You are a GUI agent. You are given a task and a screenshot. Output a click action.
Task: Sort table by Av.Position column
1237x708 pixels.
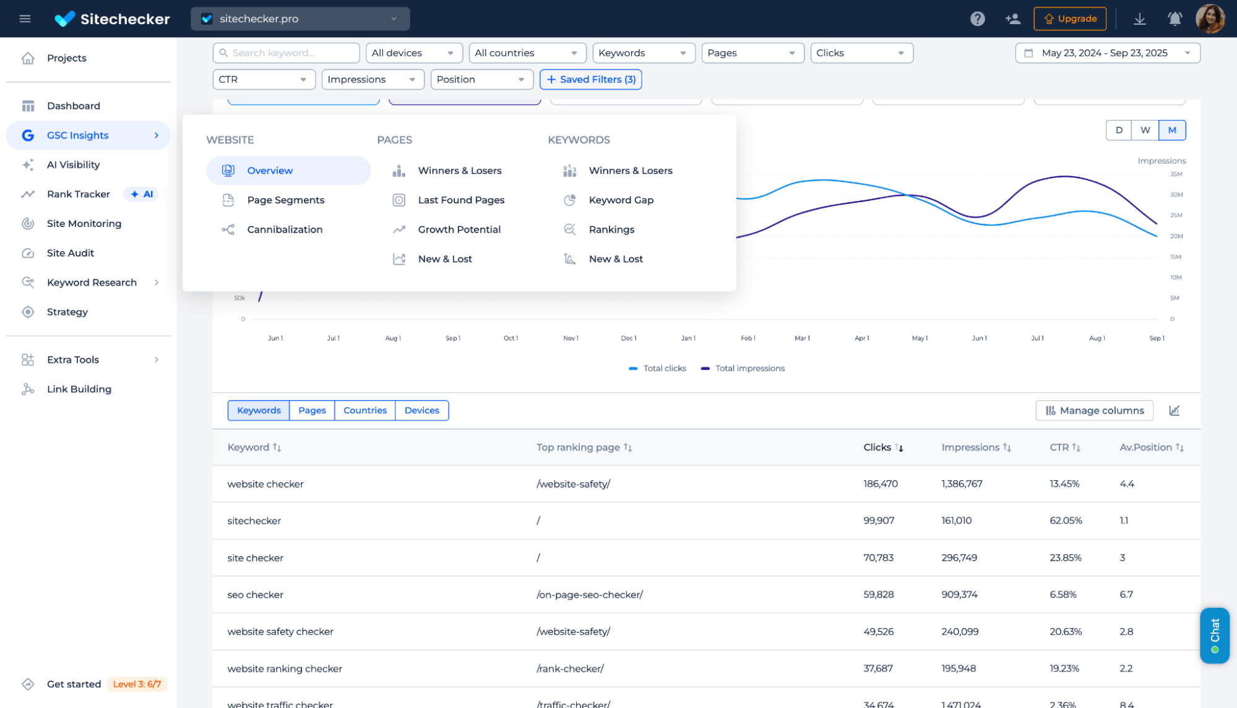[x=1152, y=447]
